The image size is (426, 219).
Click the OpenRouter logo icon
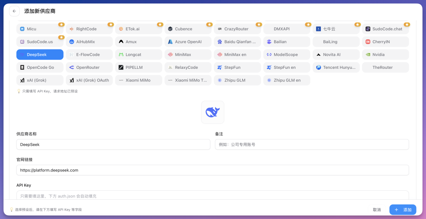(71, 67)
